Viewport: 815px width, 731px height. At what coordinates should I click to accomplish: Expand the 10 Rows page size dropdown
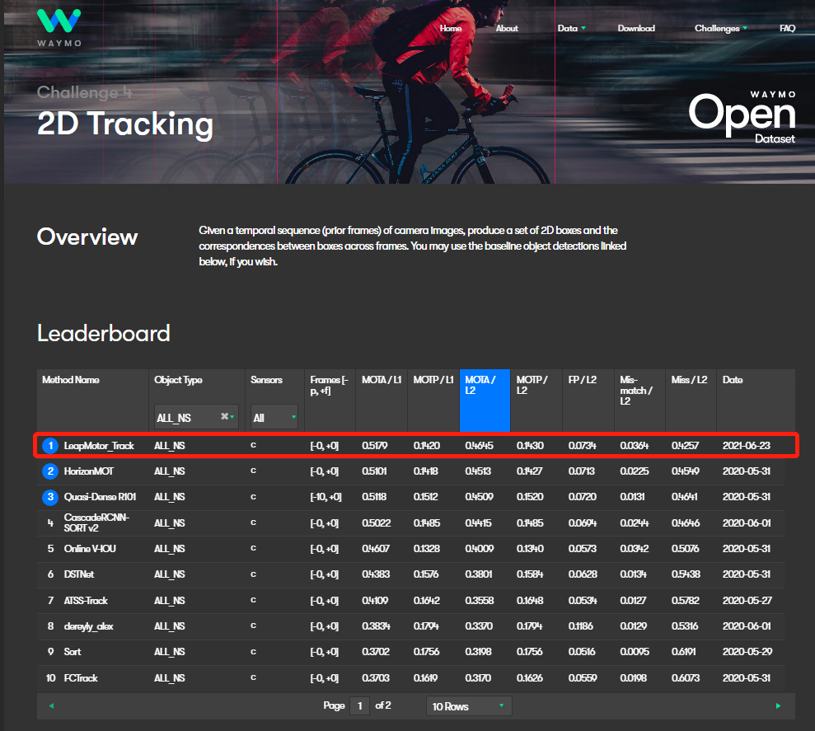coord(469,706)
